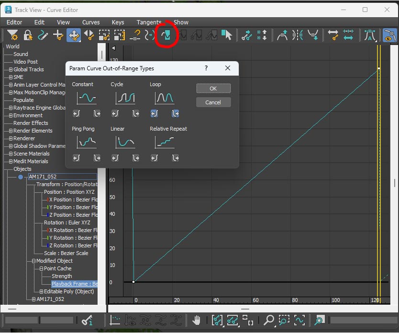This screenshot has width=399, height=333.
Task: Click the Loop curve type graph
Action: 164,98
